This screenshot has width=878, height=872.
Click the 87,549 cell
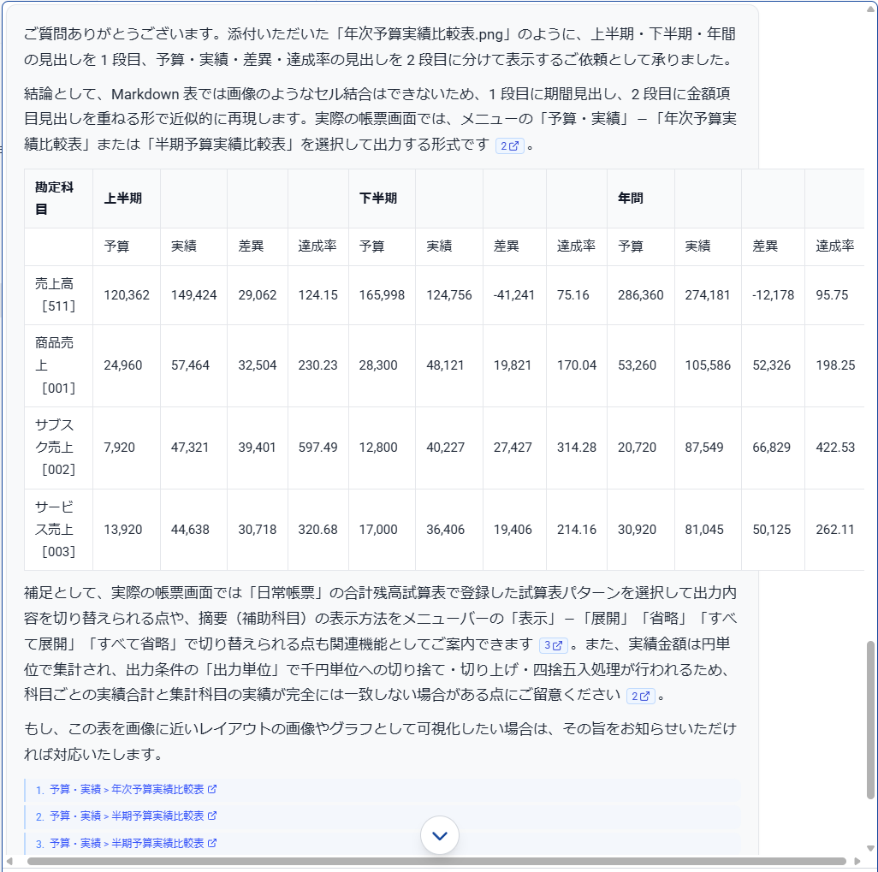[708, 448]
